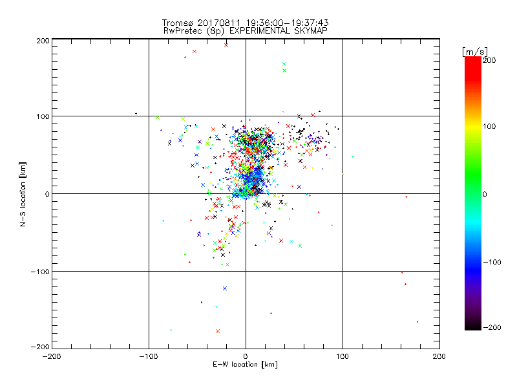Image resolution: width=517 pixels, height=388 pixels.
Task: Click the orange X marker near bottom
Action: [218, 331]
